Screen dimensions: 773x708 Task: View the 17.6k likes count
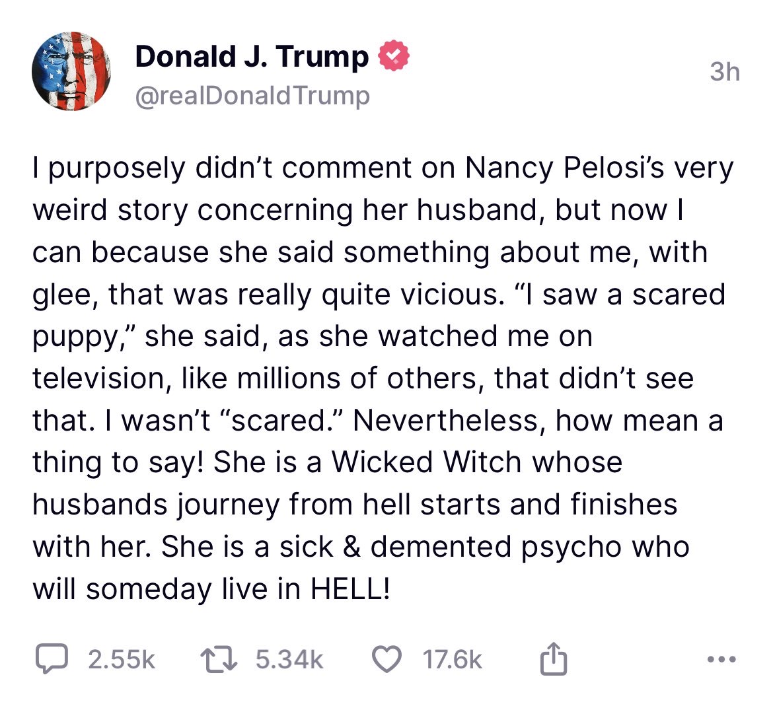(x=453, y=660)
